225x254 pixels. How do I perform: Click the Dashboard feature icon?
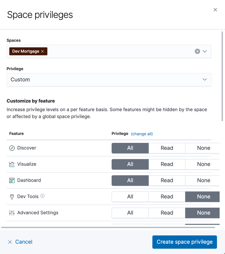12,181
